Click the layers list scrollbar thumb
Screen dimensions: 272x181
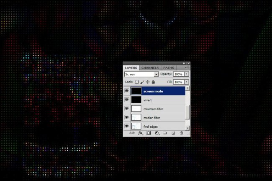click(x=187, y=112)
